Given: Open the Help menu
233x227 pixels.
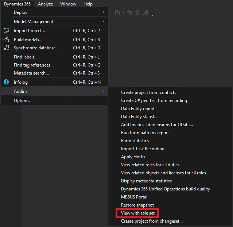Looking at the screenshot, I should 88,4.
